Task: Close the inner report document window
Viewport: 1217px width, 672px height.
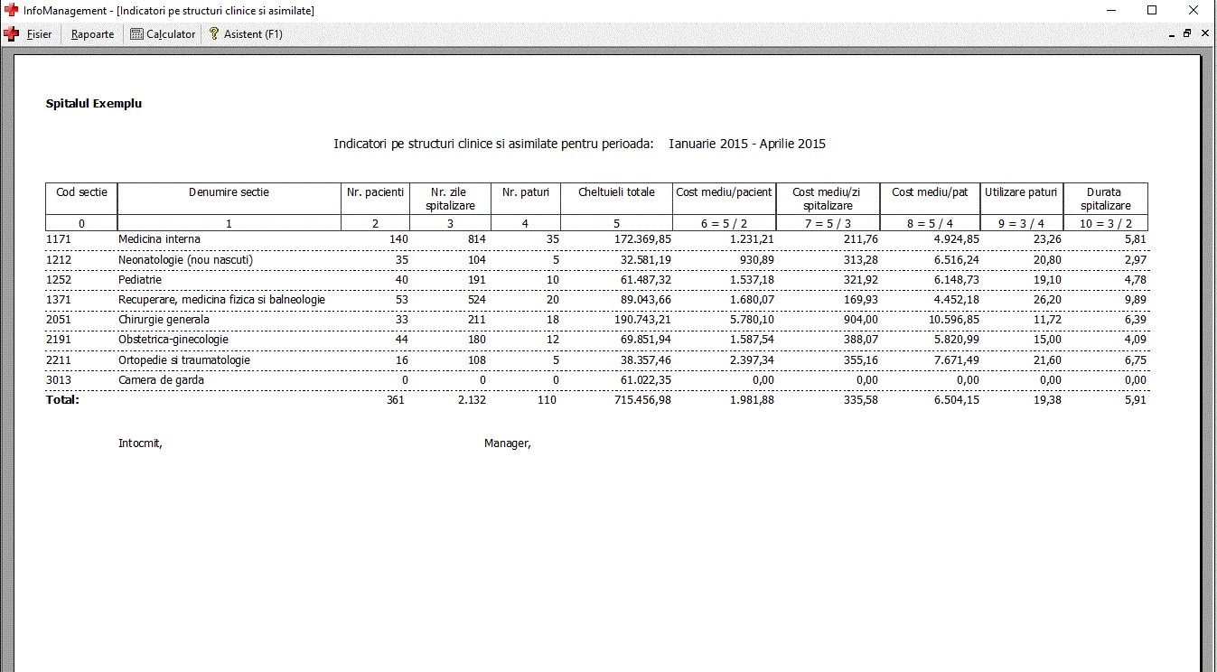Action: click(x=1205, y=33)
